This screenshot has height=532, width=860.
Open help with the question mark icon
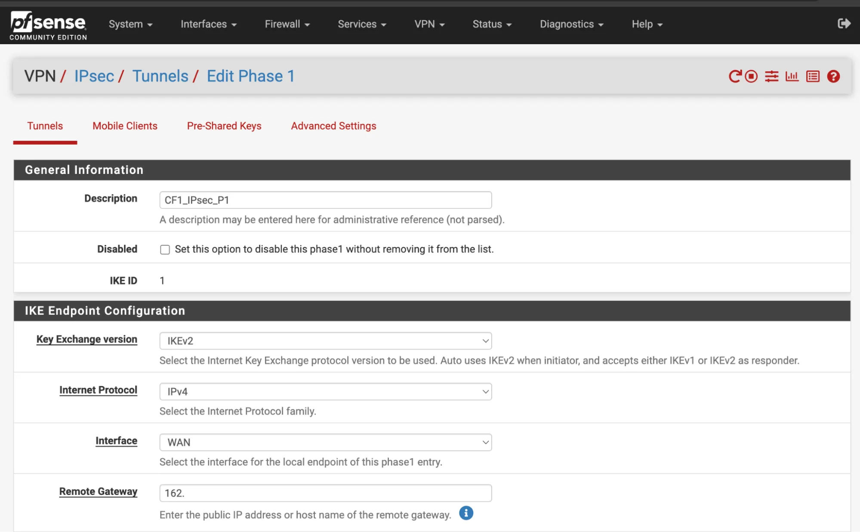[833, 76]
